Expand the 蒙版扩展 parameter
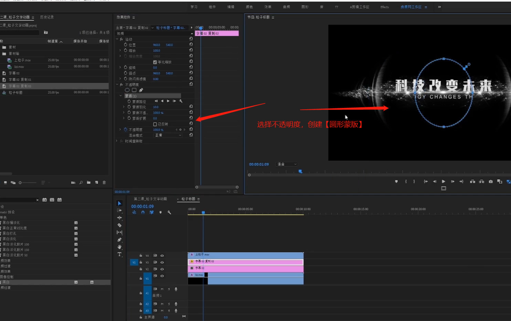 (x=124, y=118)
